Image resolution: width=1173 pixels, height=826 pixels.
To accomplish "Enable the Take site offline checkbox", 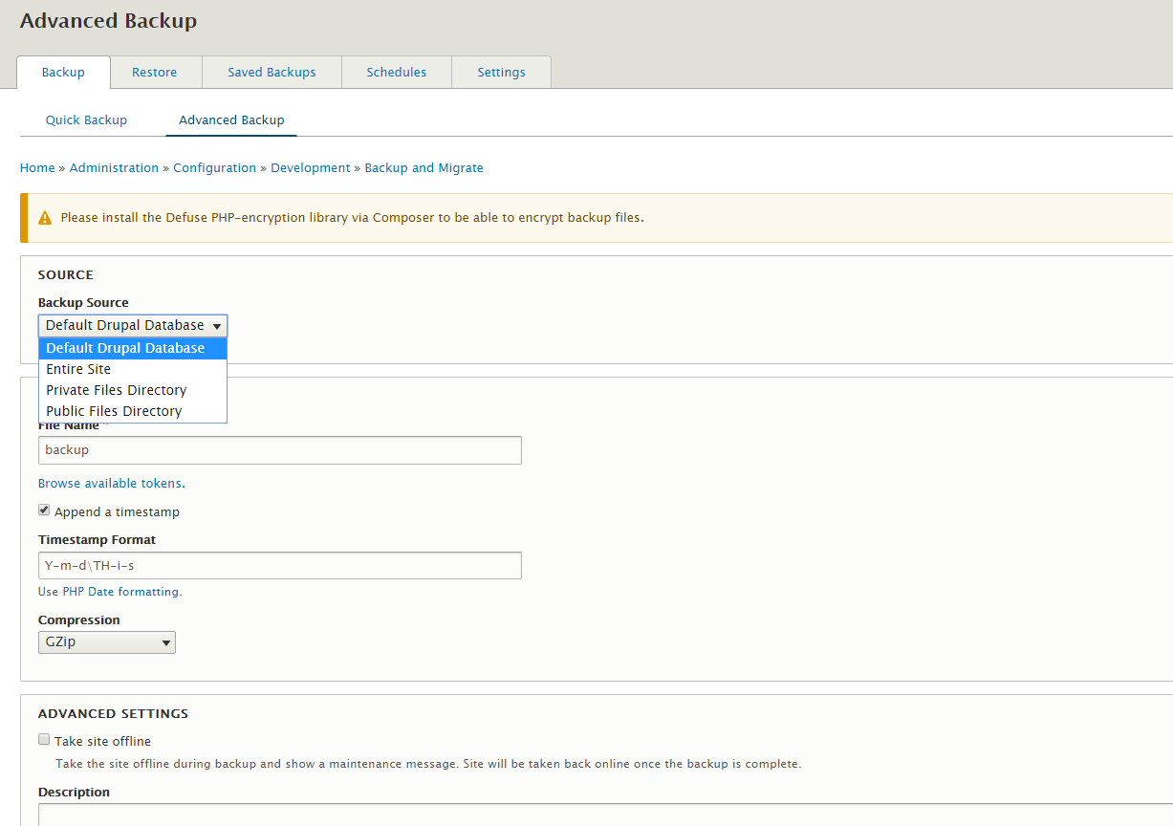I will [44, 740].
